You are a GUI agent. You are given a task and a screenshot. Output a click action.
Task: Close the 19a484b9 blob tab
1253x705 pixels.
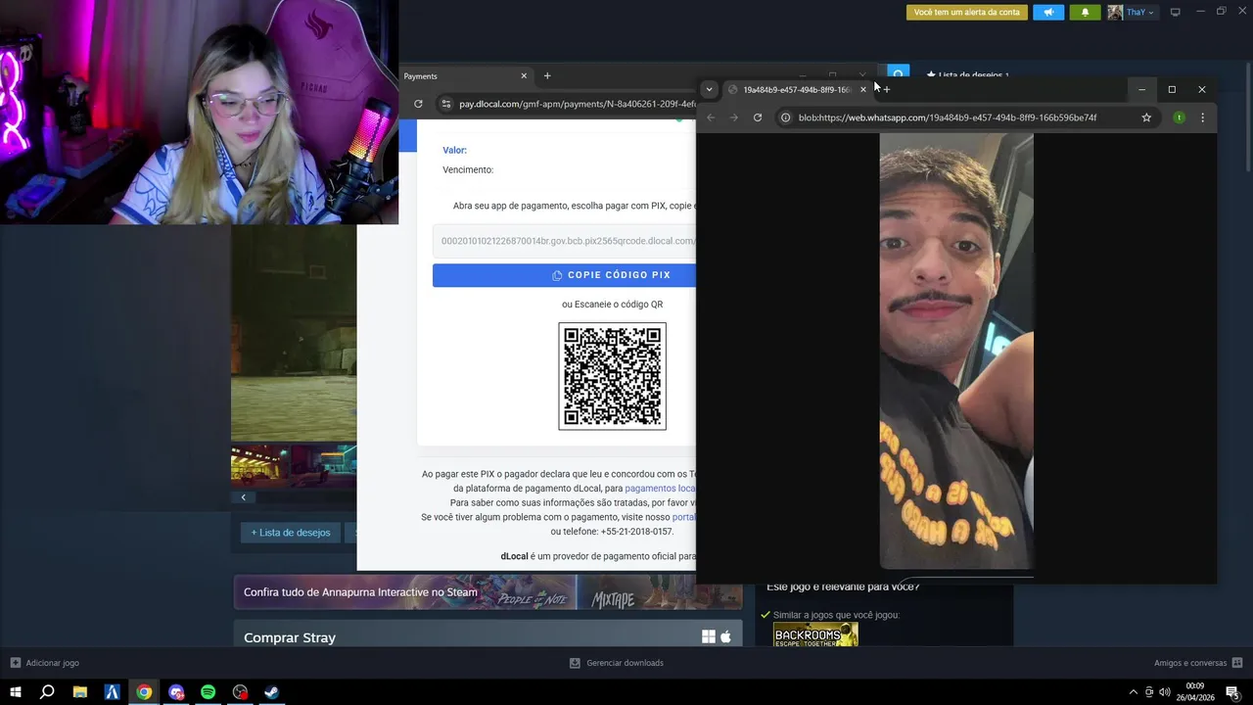point(862,89)
